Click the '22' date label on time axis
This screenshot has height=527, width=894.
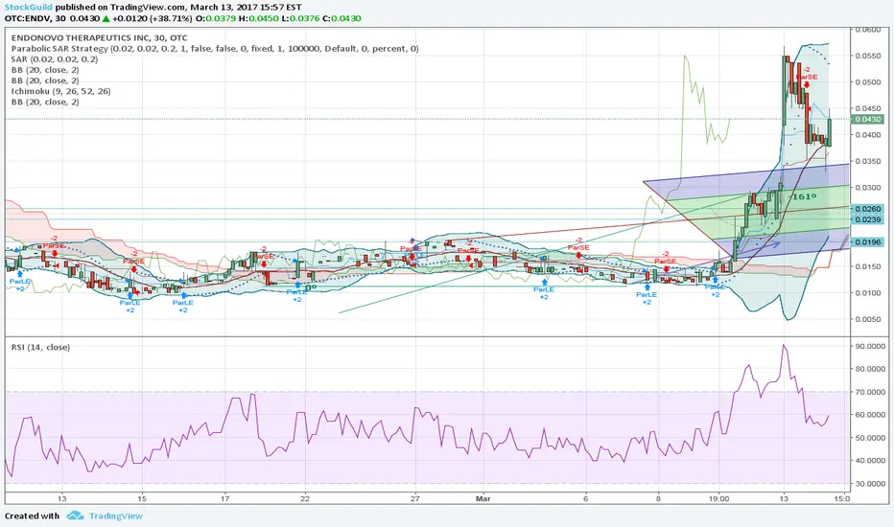(305, 499)
